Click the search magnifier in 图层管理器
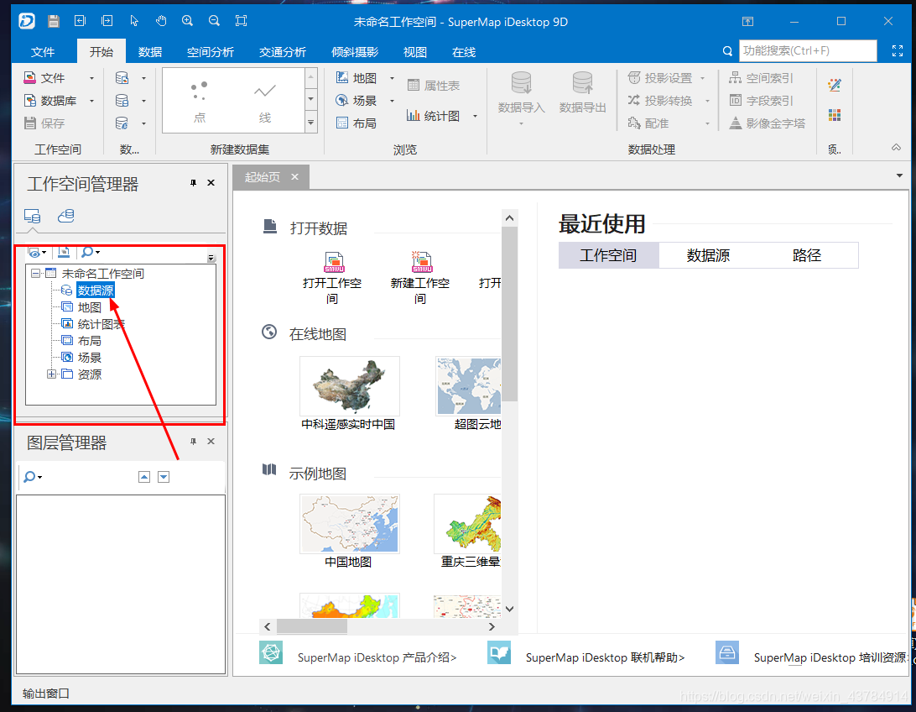916x712 pixels. pyautogui.click(x=29, y=477)
